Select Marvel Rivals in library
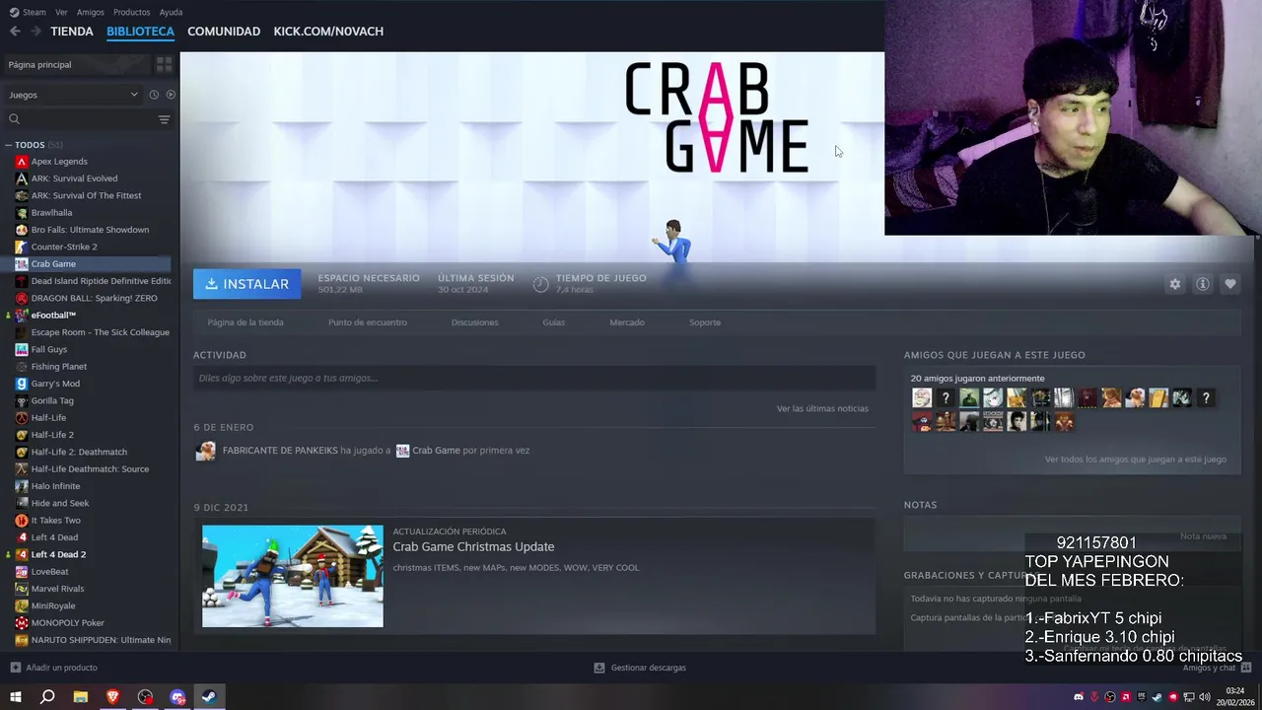1262x710 pixels. pos(57,589)
